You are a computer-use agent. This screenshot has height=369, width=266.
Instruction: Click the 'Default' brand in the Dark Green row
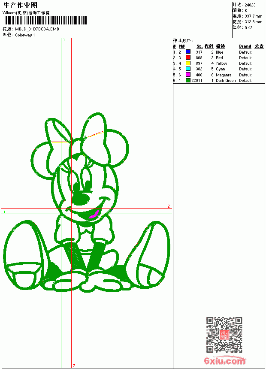pyautogui.click(x=245, y=81)
